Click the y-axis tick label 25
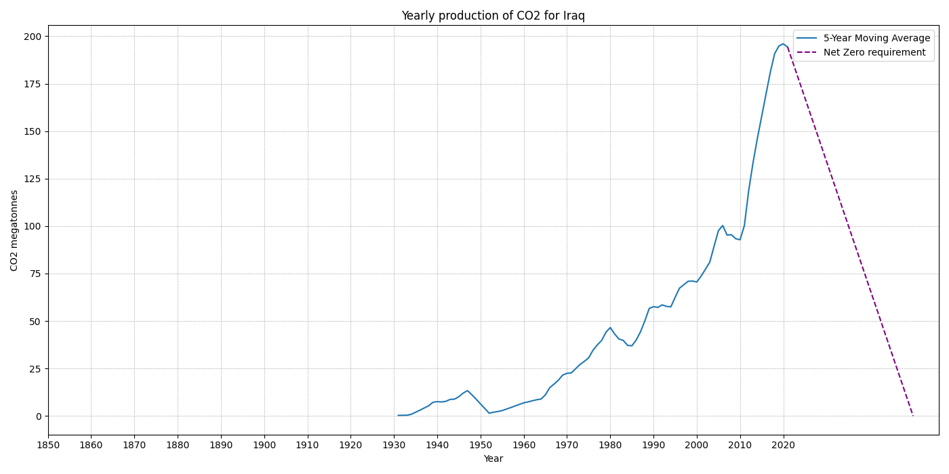 tap(35, 369)
